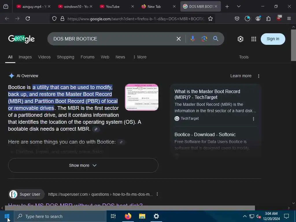List all tabs dropdown
Image resolution: width=296 pixels, height=222 pixels.
[238, 6]
